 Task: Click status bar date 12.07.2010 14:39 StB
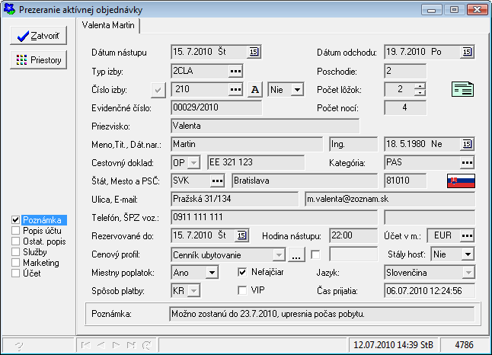394,345
